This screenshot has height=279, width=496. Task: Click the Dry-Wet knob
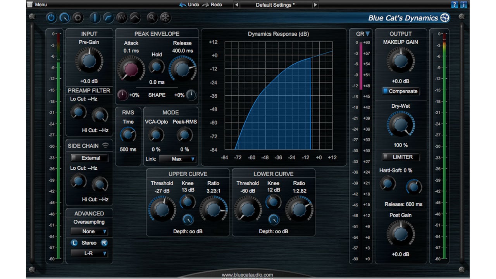401,125
